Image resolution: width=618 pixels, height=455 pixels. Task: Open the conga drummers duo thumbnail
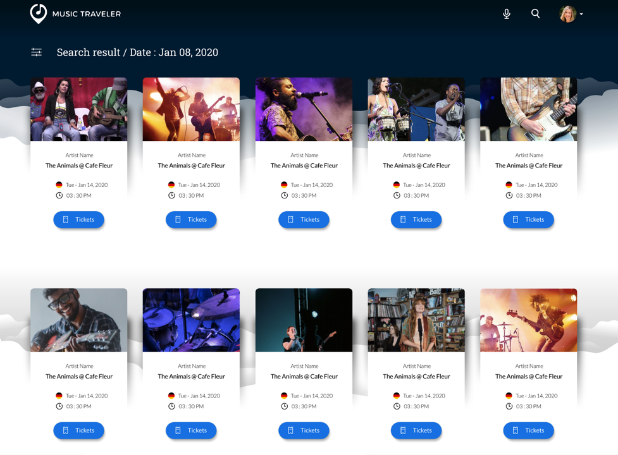pyautogui.click(x=416, y=109)
